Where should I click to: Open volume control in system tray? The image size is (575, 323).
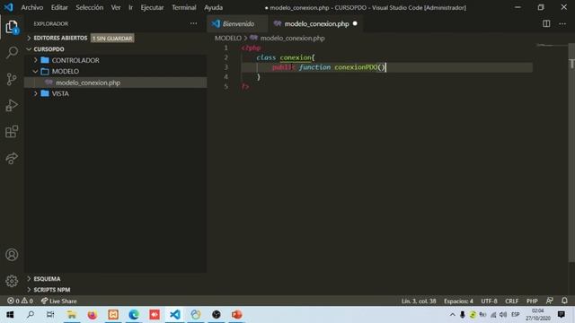click(x=503, y=315)
